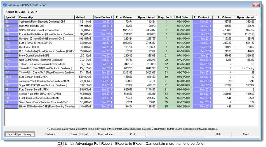266x147 pixels.
Task: Click the Roll Date column header
Action: click(184, 17)
